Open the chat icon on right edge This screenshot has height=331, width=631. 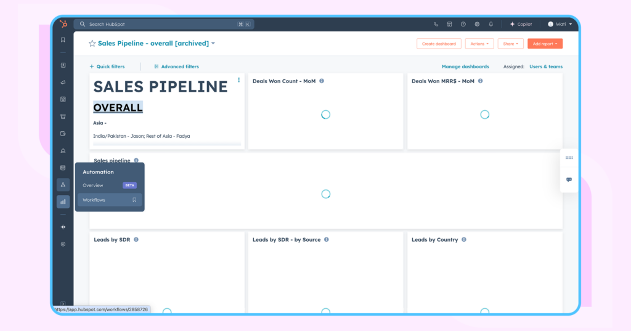pos(569,180)
